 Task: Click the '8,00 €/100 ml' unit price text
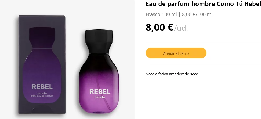[197, 14]
